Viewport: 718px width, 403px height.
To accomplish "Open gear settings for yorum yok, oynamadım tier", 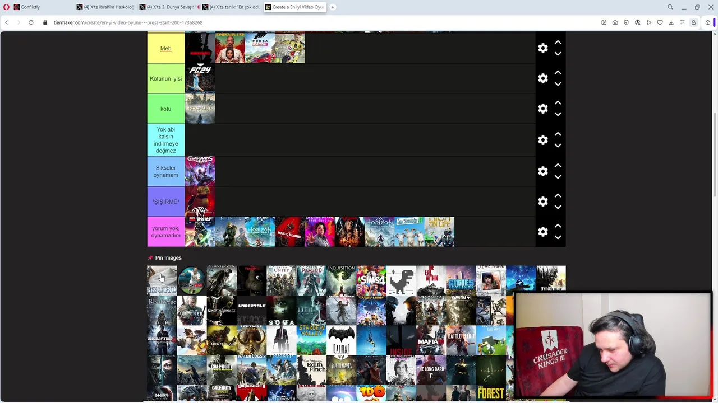I will (542, 232).
